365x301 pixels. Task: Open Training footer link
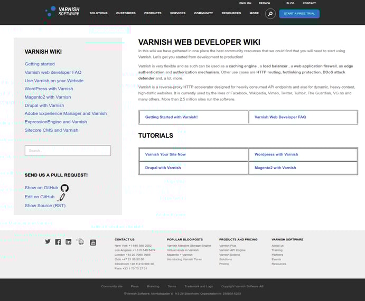click(x=277, y=250)
